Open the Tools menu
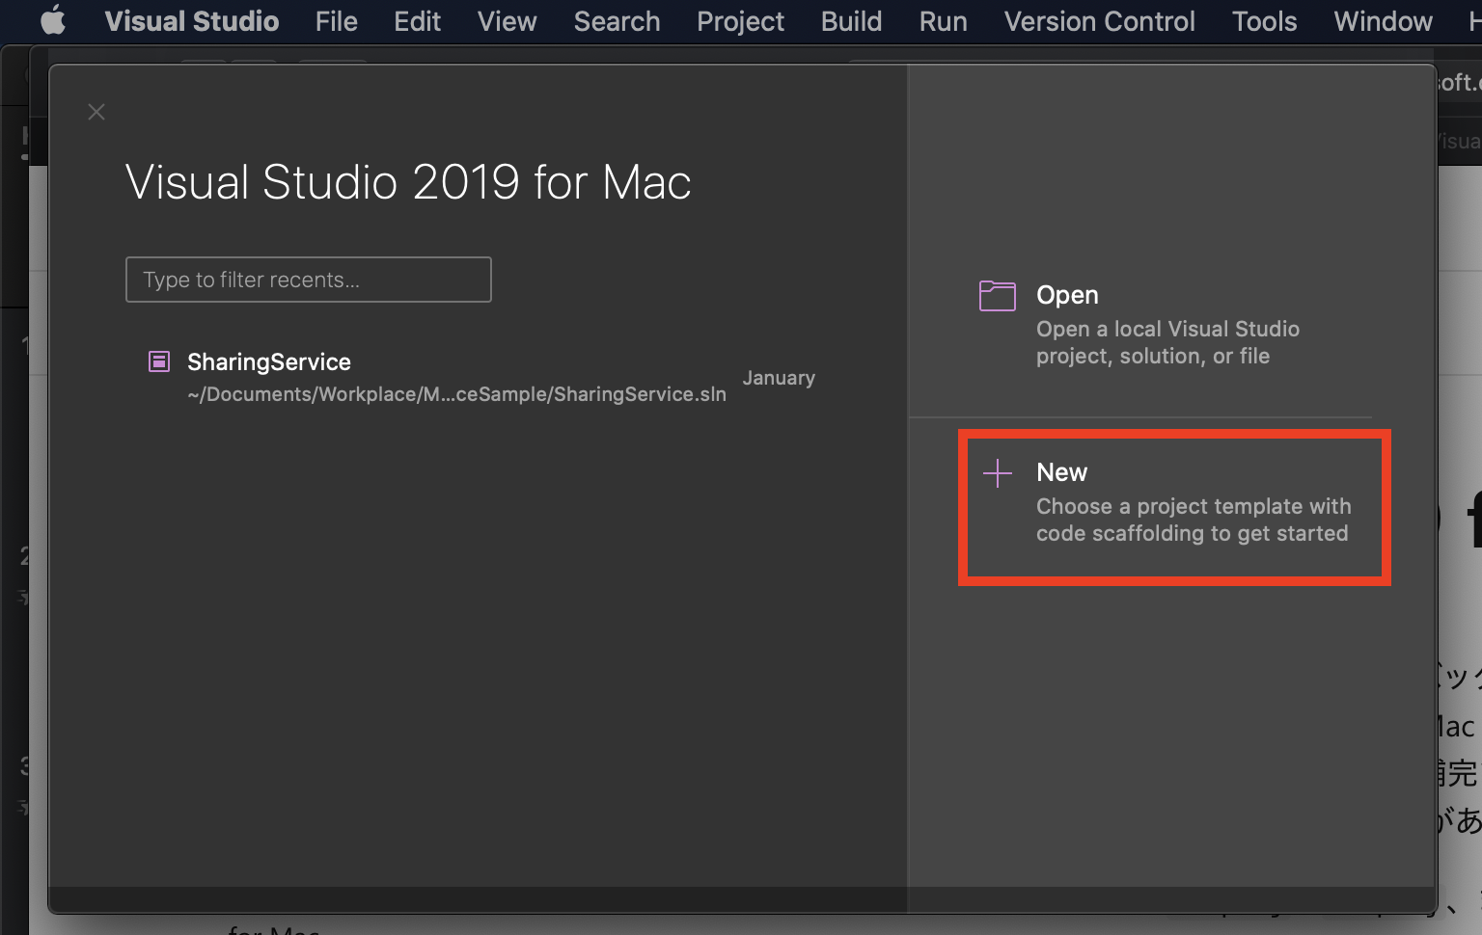Viewport: 1482px width, 935px height. [x=1264, y=21]
